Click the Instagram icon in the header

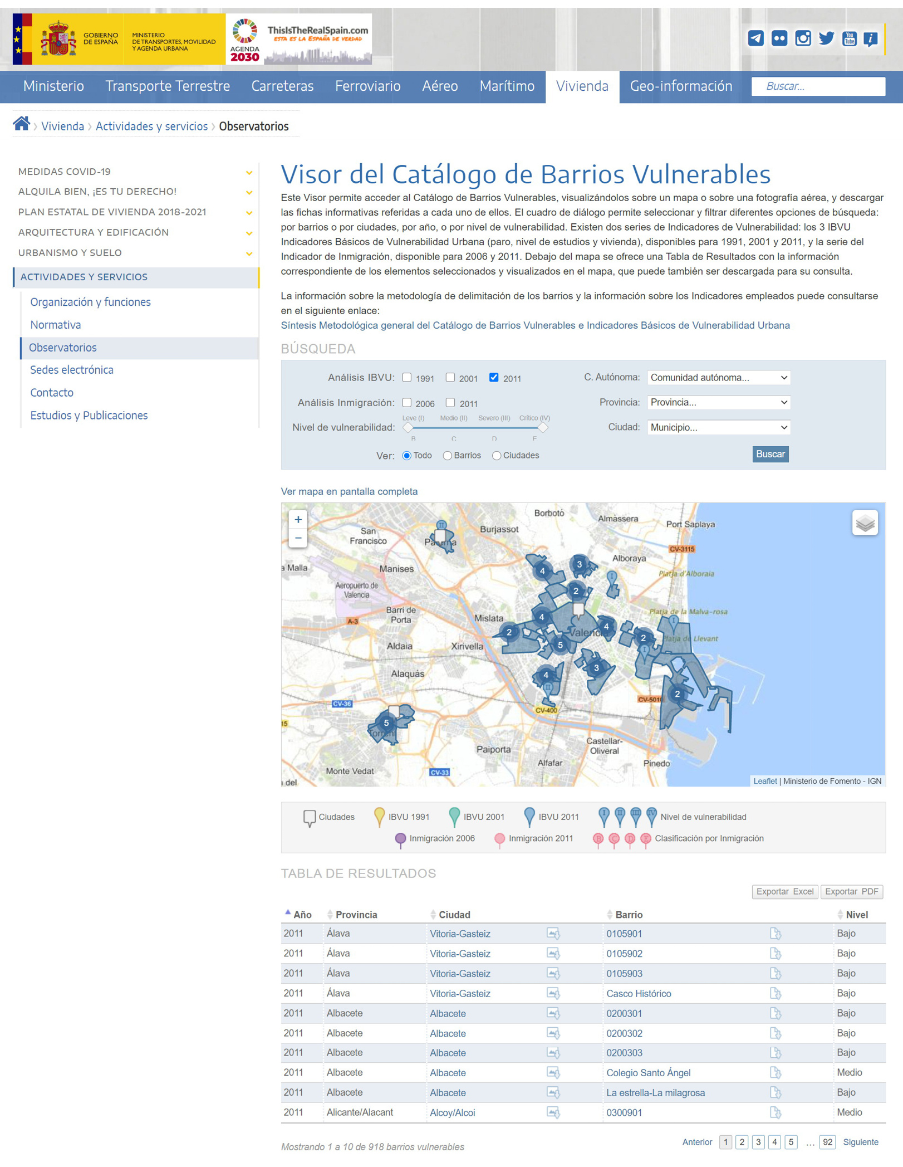point(803,38)
